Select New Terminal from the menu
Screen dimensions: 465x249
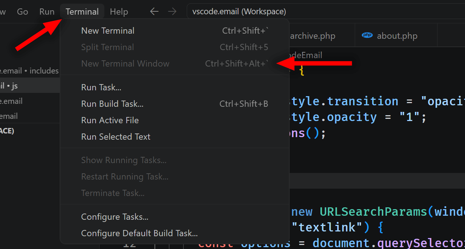(108, 30)
